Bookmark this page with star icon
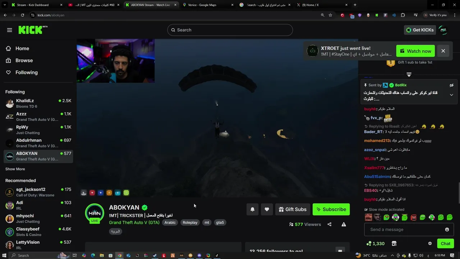This screenshot has height=259, width=460. [x=330, y=15]
